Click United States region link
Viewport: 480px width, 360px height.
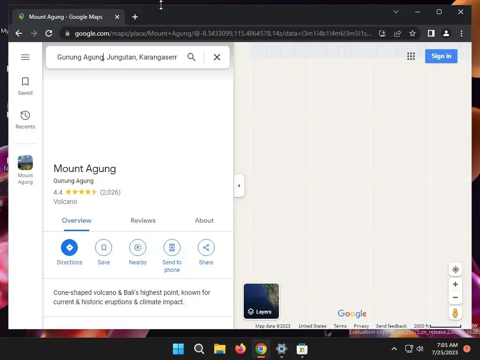point(312,326)
